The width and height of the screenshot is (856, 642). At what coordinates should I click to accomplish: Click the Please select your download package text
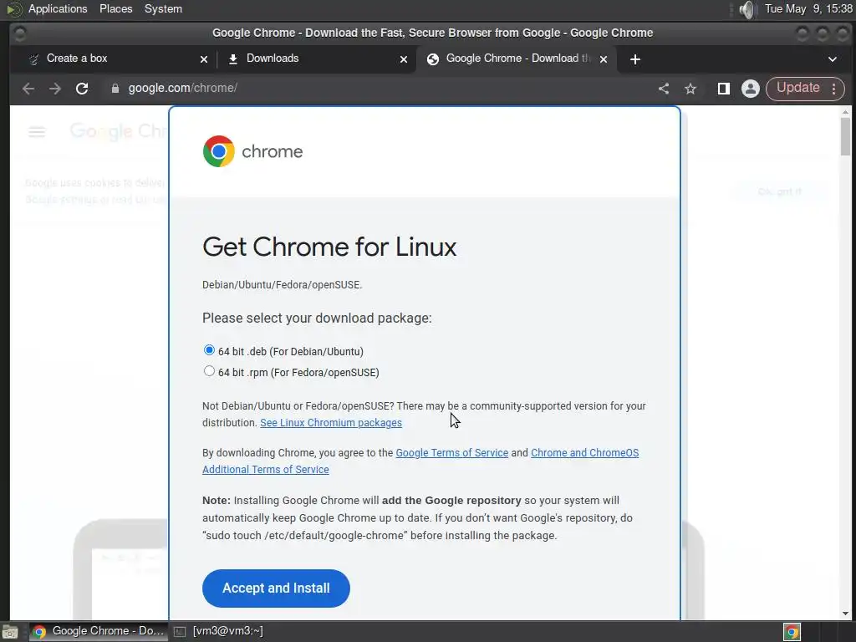(x=317, y=318)
